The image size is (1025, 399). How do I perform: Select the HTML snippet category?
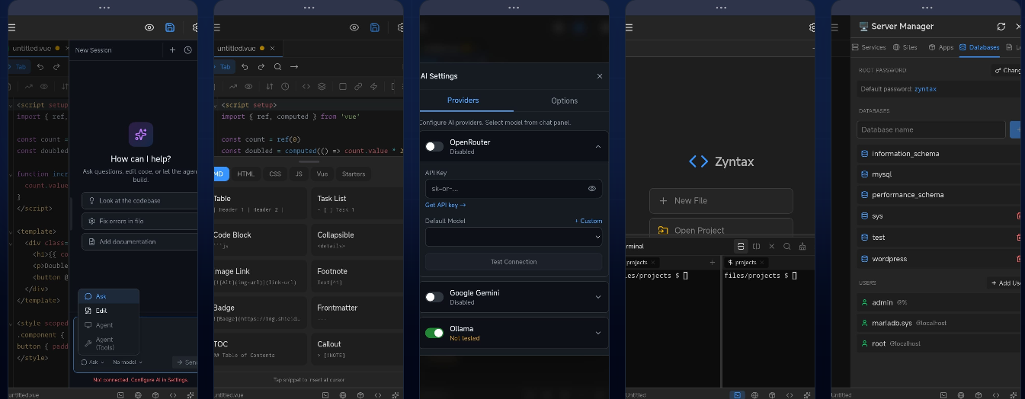click(245, 174)
